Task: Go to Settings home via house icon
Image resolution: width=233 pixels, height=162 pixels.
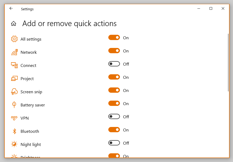Action: pos(13,24)
